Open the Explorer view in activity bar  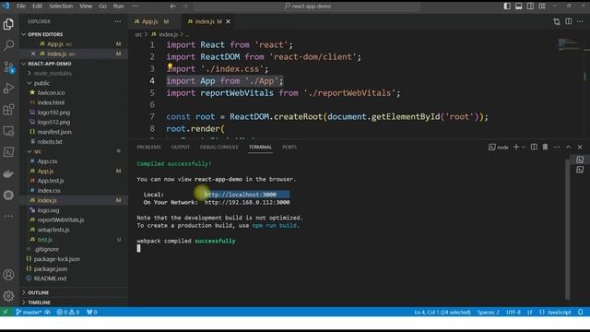(x=8, y=24)
